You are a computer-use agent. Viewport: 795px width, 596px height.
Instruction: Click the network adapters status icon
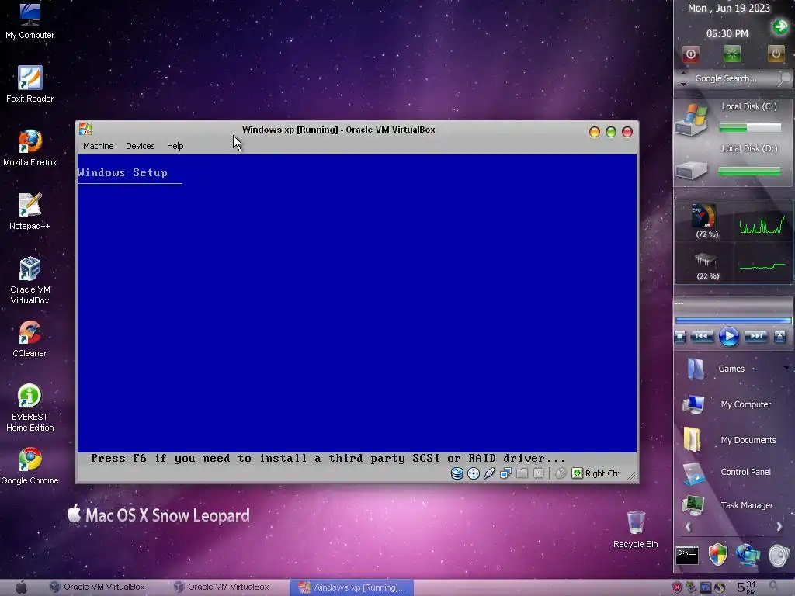point(505,473)
